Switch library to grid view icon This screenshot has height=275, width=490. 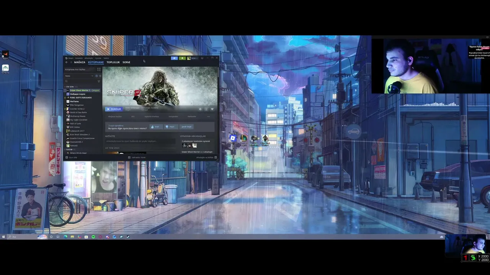pos(99,70)
